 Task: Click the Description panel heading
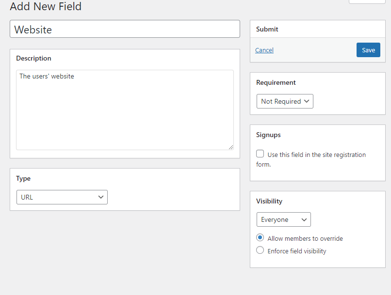(x=33, y=58)
